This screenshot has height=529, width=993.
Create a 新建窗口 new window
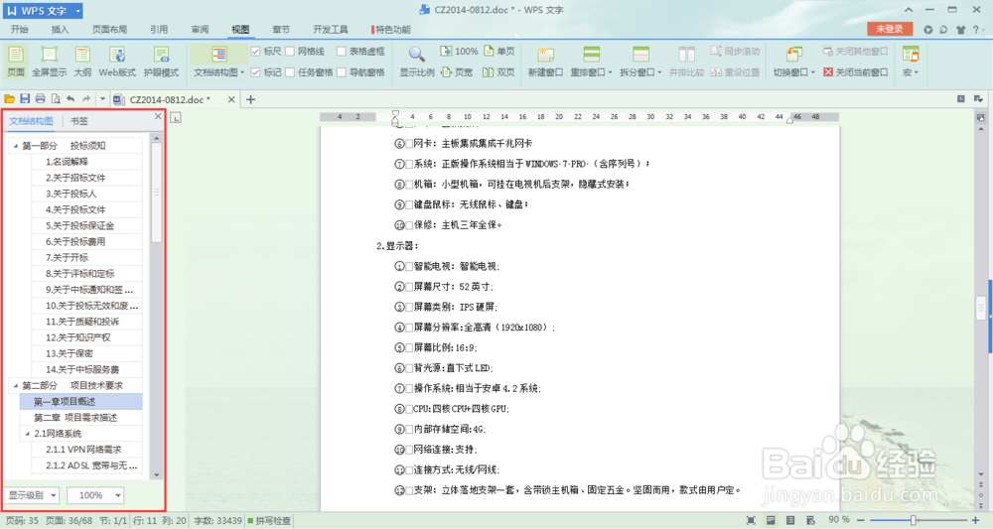point(545,62)
